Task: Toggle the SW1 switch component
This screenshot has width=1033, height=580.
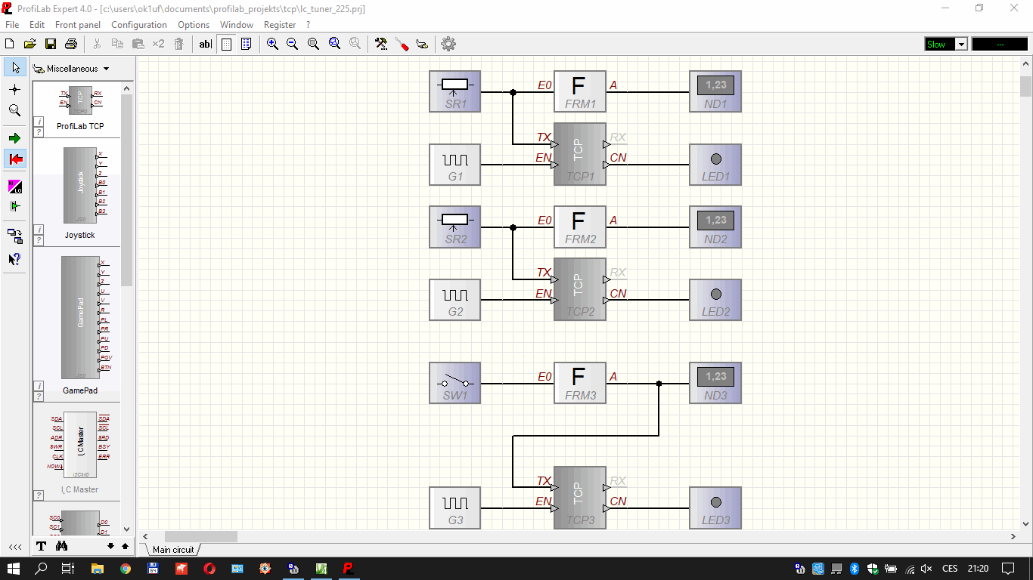Action: pyautogui.click(x=454, y=383)
